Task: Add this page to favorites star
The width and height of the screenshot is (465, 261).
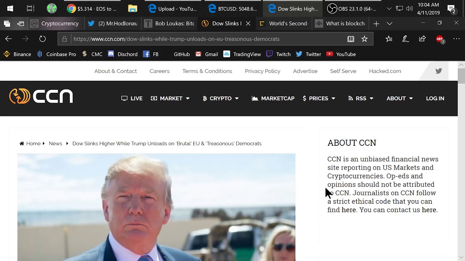Action: [x=364, y=39]
